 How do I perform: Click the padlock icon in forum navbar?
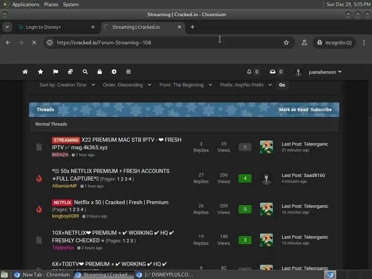coord(100,72)
